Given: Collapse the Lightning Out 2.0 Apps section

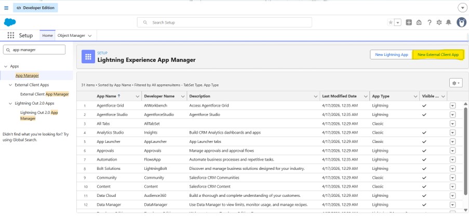Looking at the screenshot, I should 10,103.
